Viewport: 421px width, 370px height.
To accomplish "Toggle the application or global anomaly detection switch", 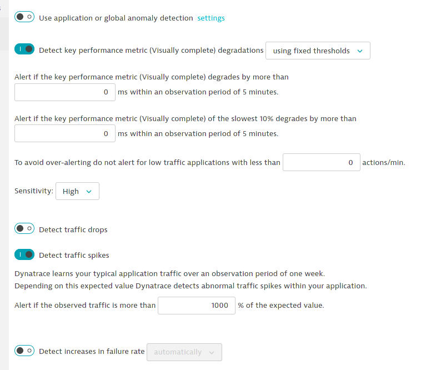I will pos(24,17).
